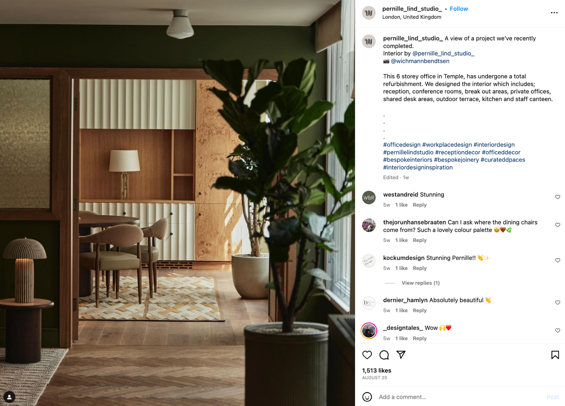Save post with the bookmark icon
This screenshot has width=565, height=406.
point(555,355)
